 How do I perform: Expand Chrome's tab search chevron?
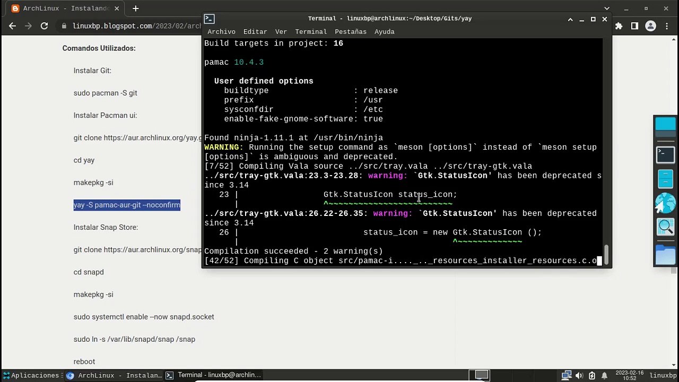606,8
